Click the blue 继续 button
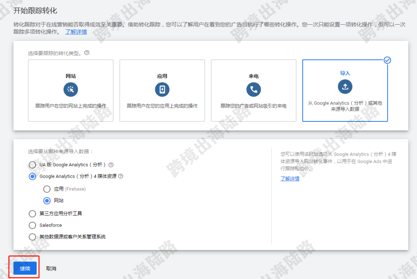Viewport: 417px width, 279px height. coord(25,268)
